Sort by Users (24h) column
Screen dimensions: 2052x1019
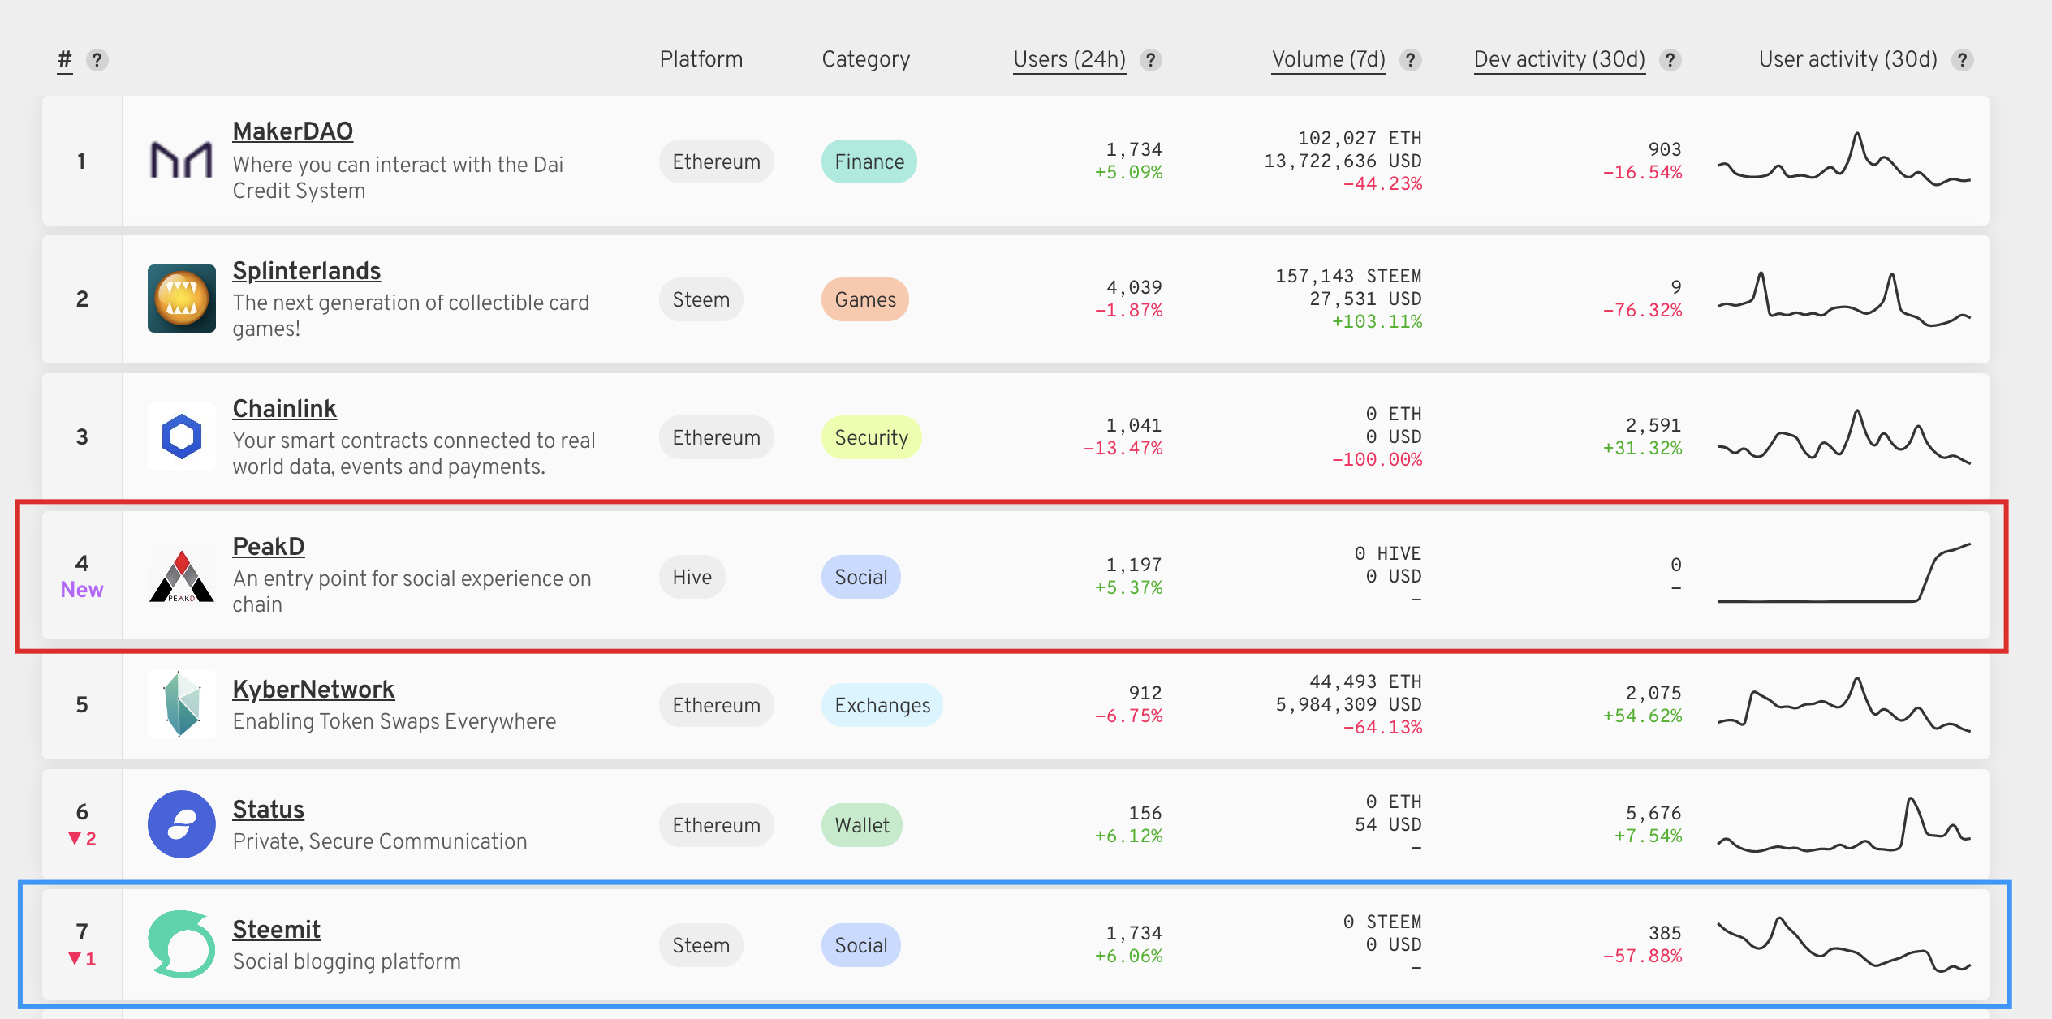point(1070,59)
